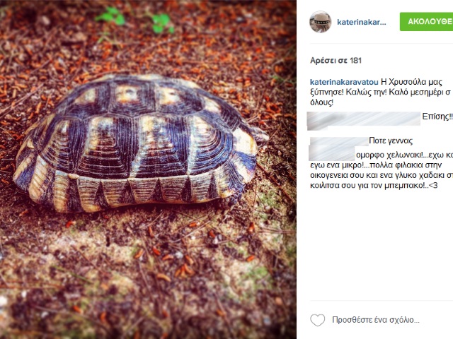Open the katerinakar... username in the header
This screenshot has width=453, height=339.
pyautogui.click(x=362, y=22)
